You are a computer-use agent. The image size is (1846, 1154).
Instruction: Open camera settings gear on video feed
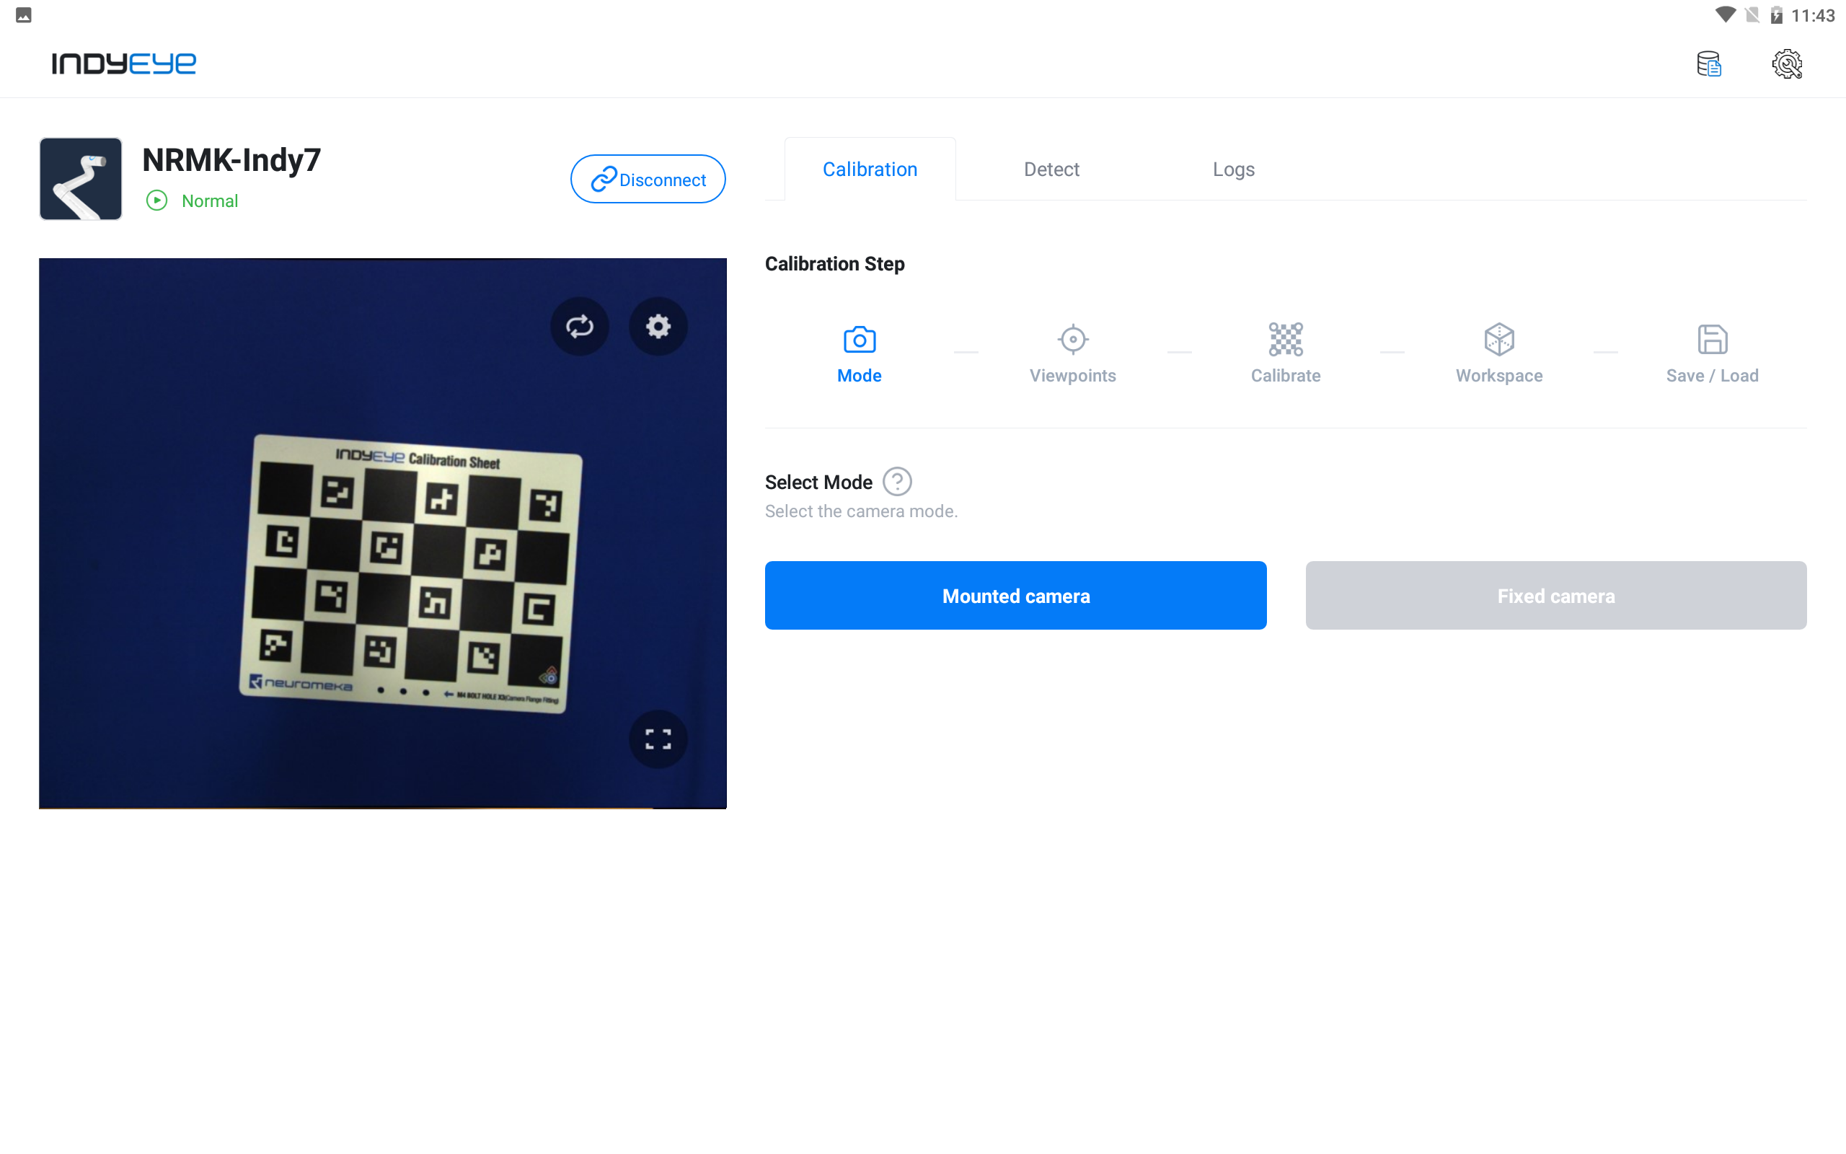tap(658, 327)
